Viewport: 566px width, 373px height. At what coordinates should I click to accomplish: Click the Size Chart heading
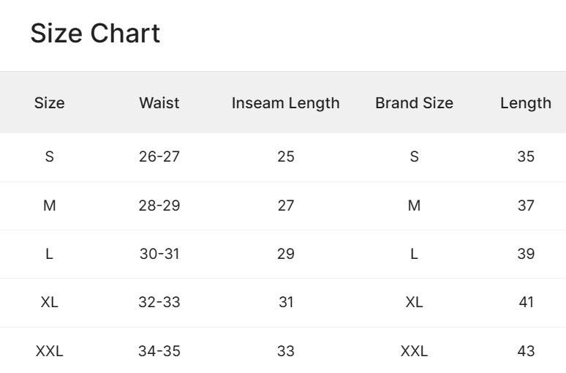click(x=95, y=34)
